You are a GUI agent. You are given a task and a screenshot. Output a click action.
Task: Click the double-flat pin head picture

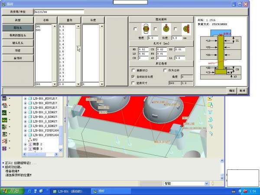(146, 29)
